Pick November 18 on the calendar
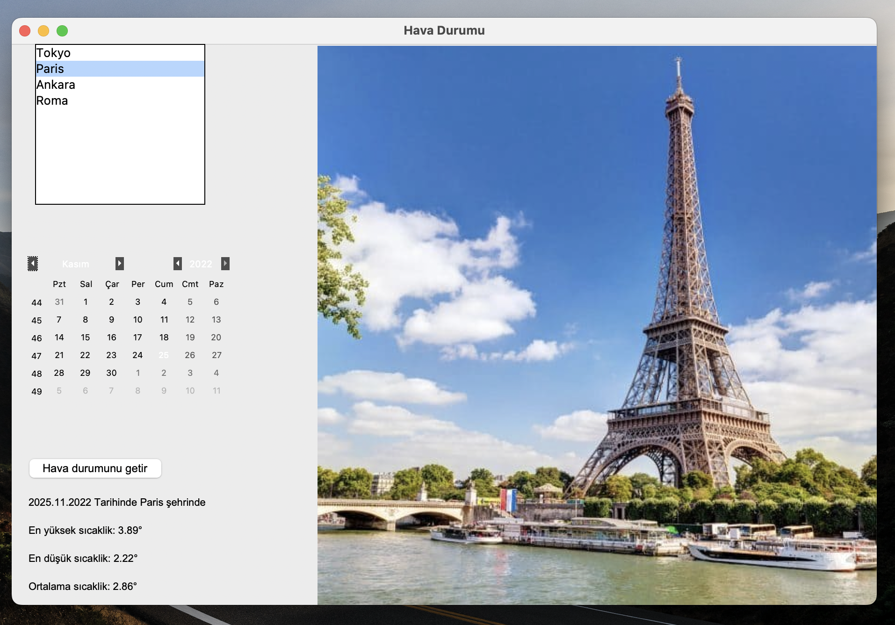 point(164,338)
